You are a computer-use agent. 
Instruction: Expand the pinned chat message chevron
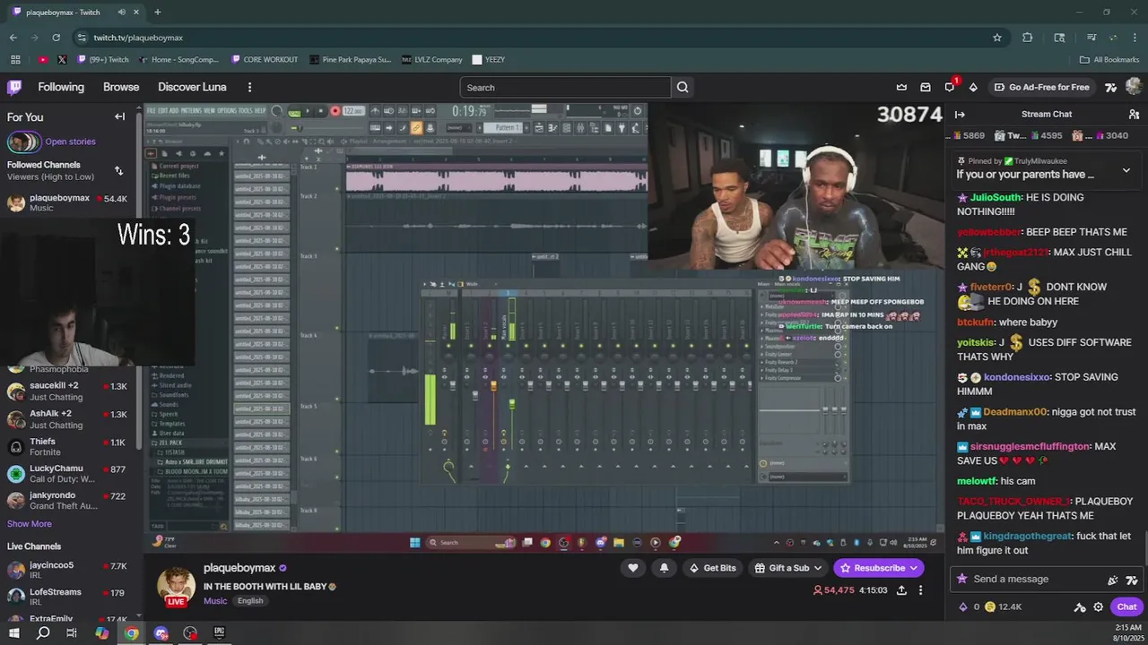(x=1126, y=170)
